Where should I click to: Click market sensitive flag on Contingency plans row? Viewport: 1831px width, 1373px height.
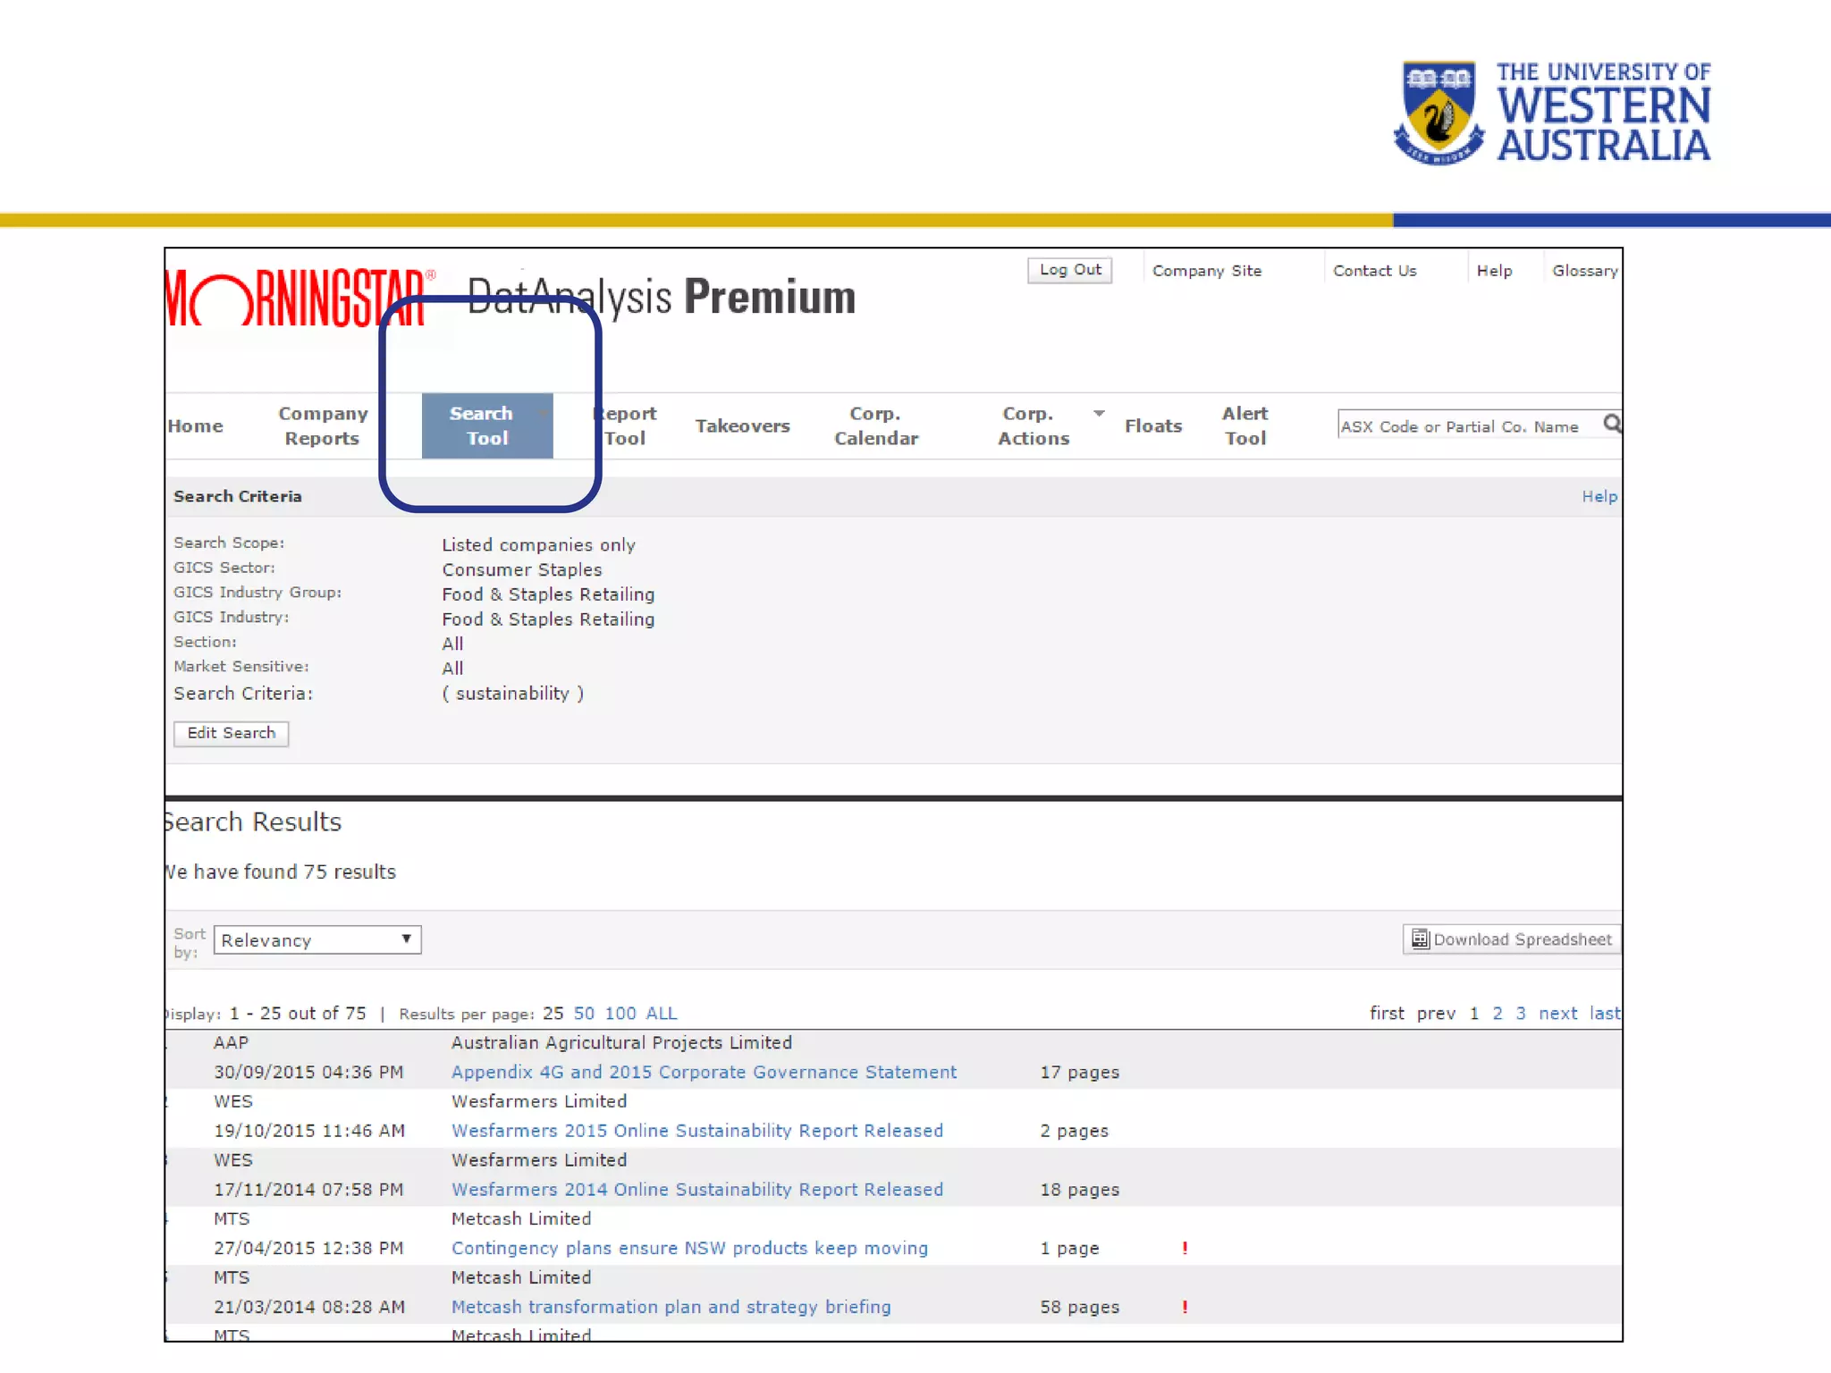1185,1248
